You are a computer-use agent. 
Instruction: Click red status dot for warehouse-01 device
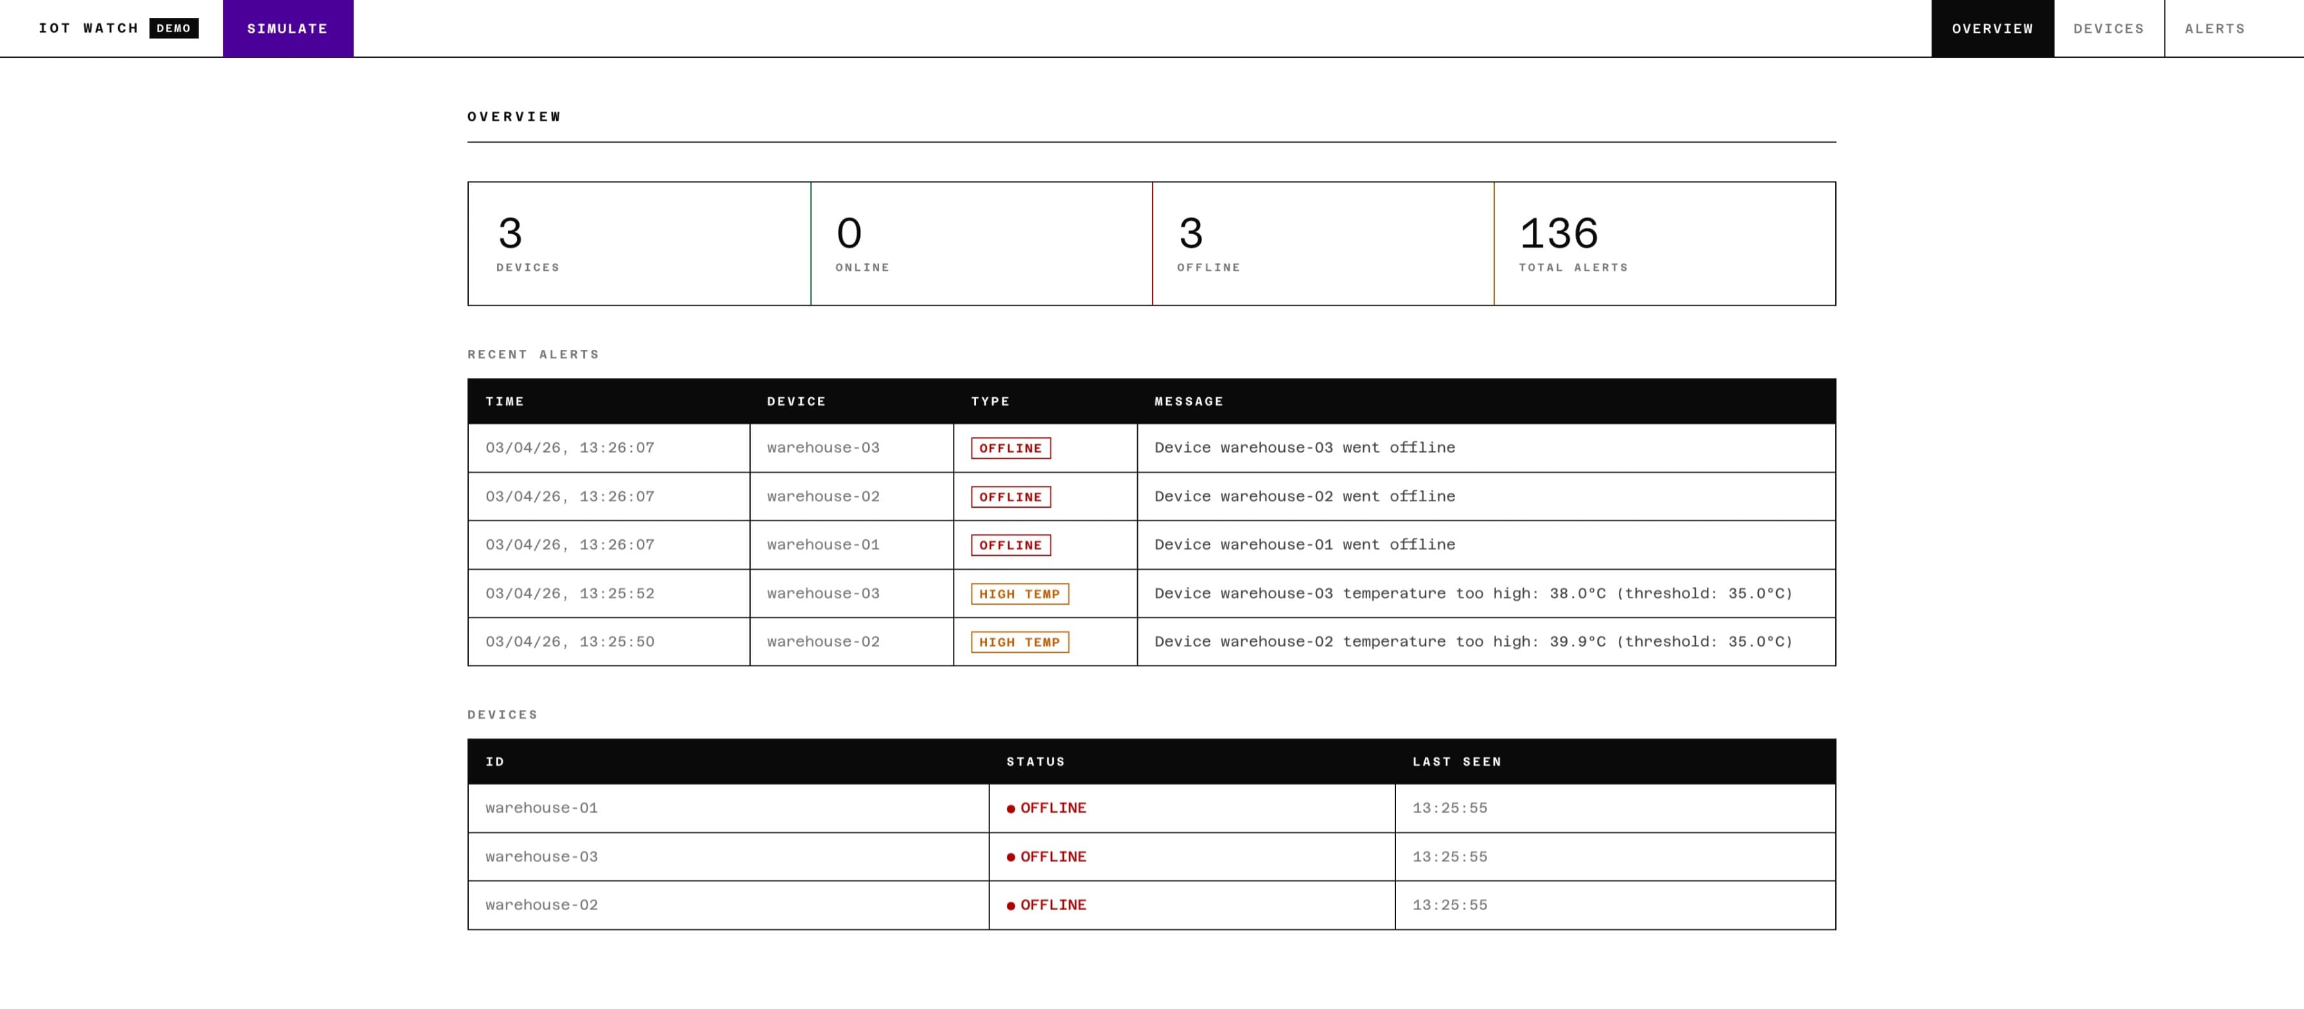tap(1011, 809)
